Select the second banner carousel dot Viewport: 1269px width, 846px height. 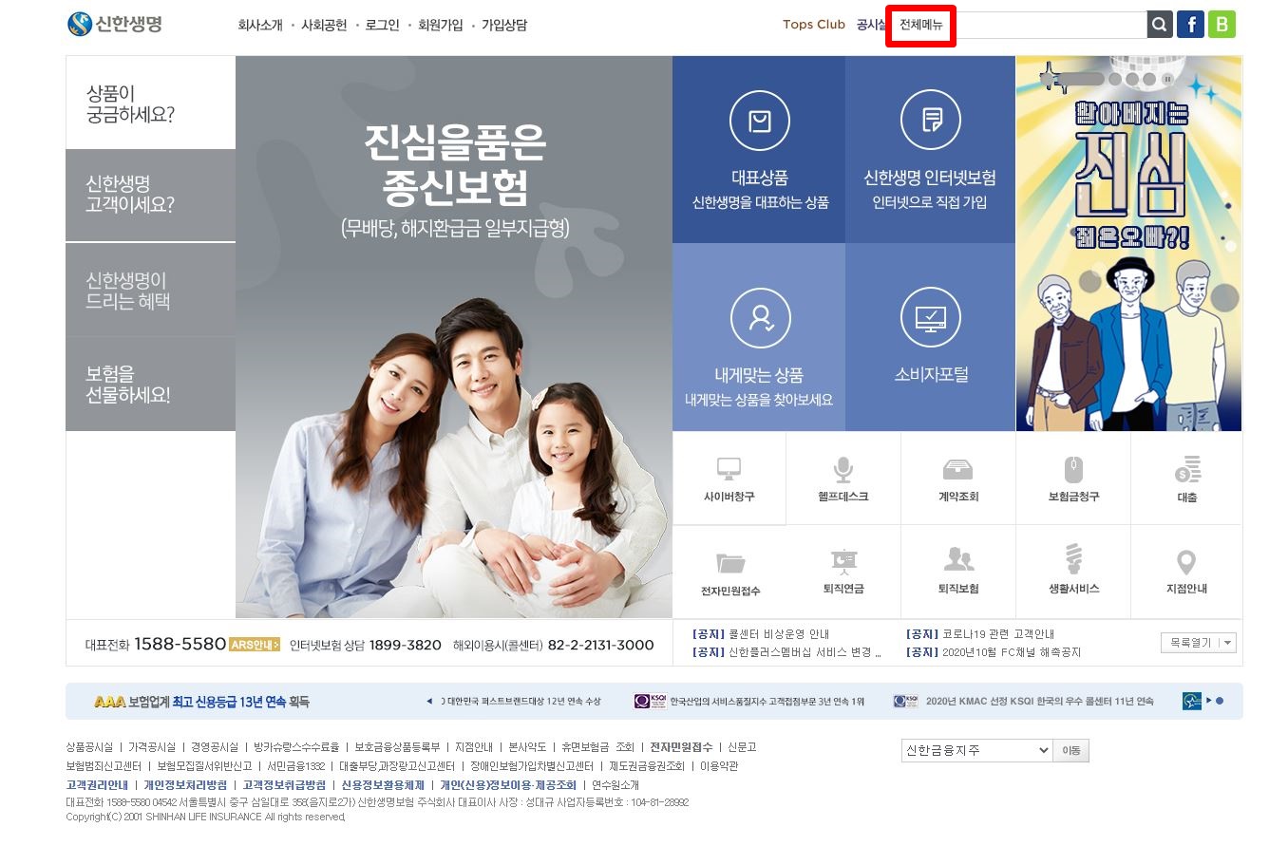(1115, 79)
